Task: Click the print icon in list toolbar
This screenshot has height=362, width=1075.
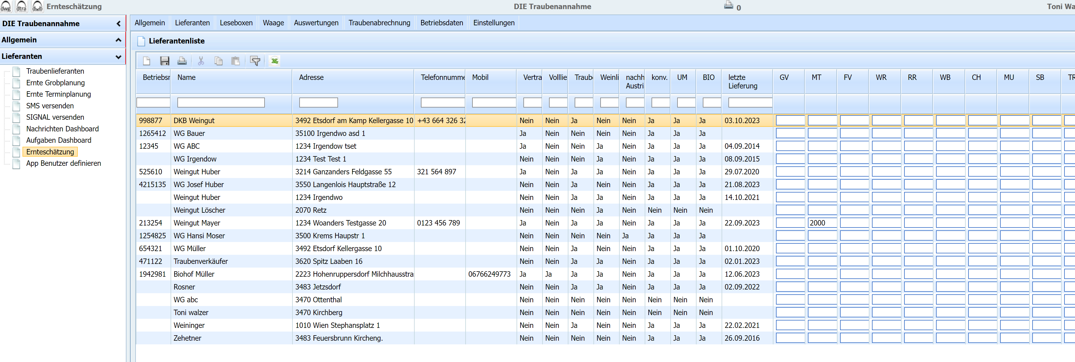Action: click(x=182, y=61)
